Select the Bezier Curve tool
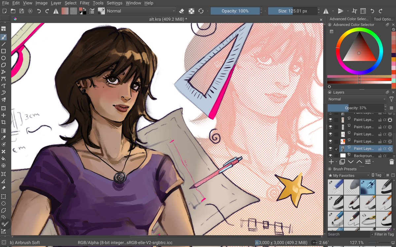 pos(4,79)
